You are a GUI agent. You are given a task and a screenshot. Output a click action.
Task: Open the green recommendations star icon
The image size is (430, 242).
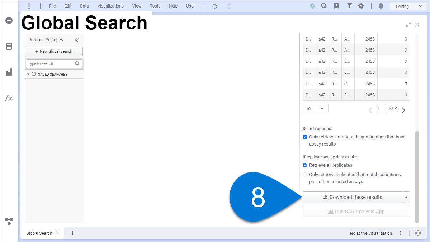point(312,6)
